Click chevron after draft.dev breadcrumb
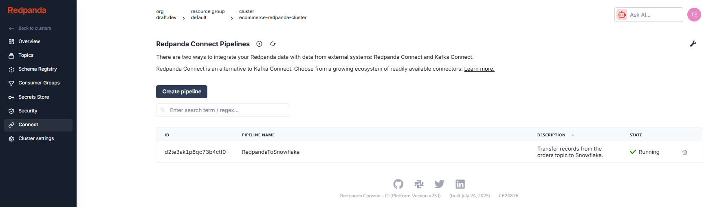Image resolution: width=726 pixels, height=207 pixels. 184,18
